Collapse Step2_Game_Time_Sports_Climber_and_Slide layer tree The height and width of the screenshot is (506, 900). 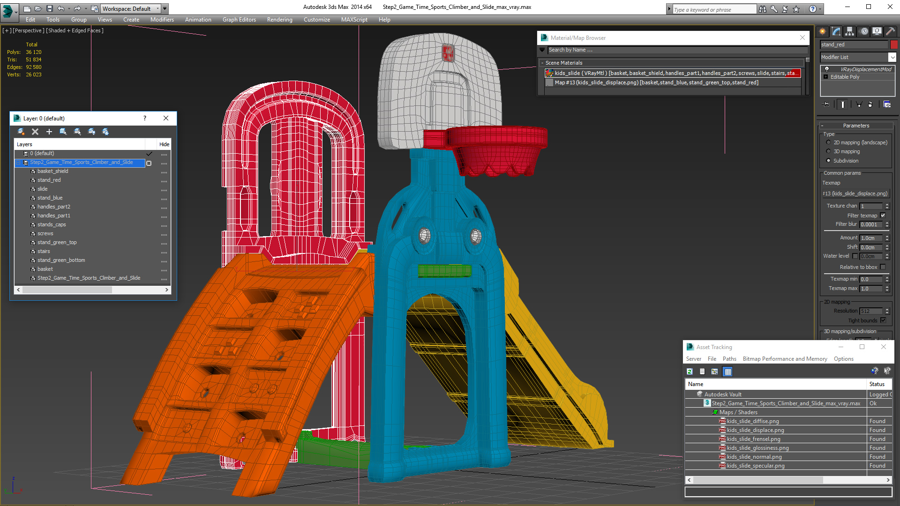click(18, 163)
